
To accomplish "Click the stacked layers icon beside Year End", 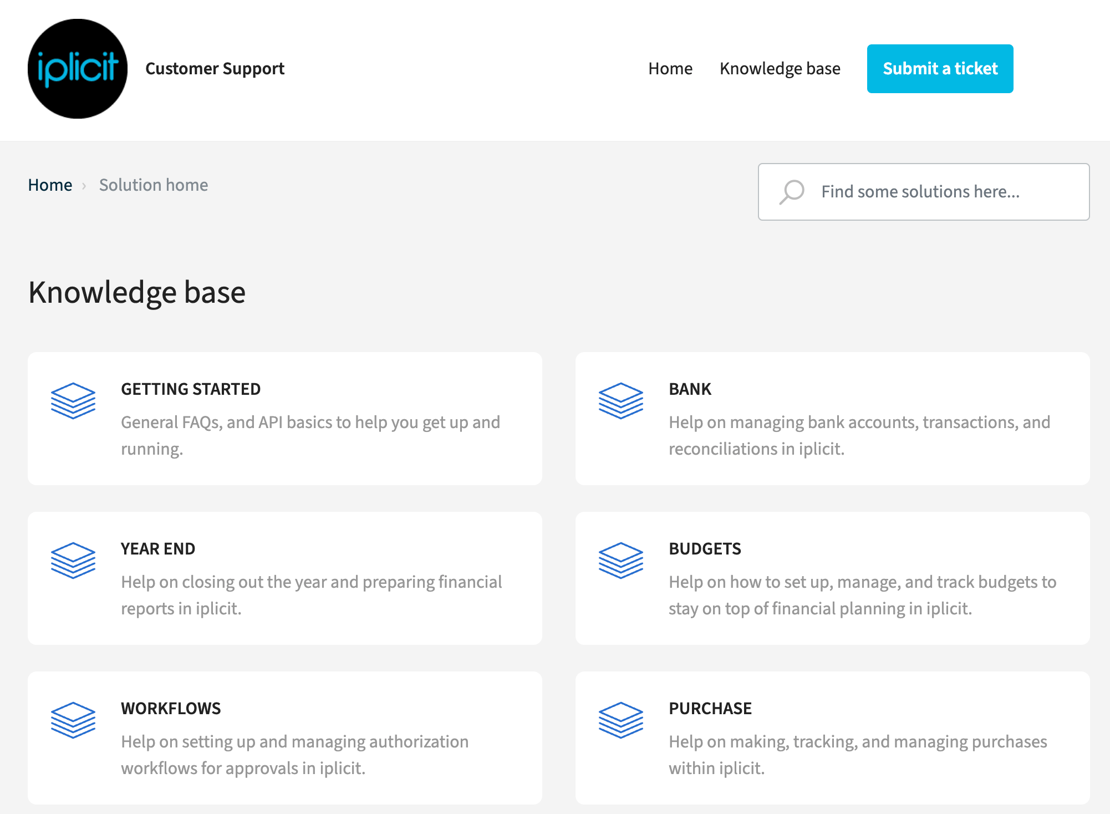I will 73,561.
